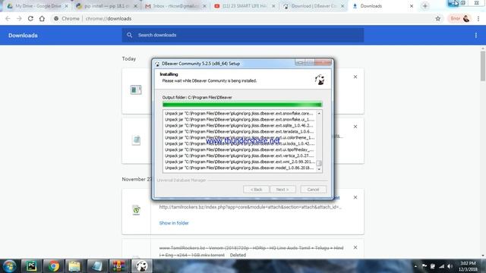Switch to the YouTube SMART LIFE tab
This screenshot has height=273, width=486.
point(245,6)
